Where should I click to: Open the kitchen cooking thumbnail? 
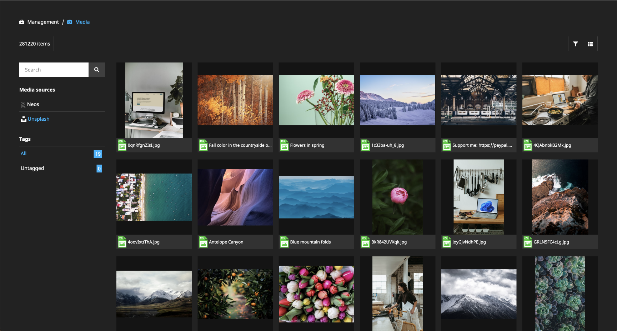click(x=560, y=100)
